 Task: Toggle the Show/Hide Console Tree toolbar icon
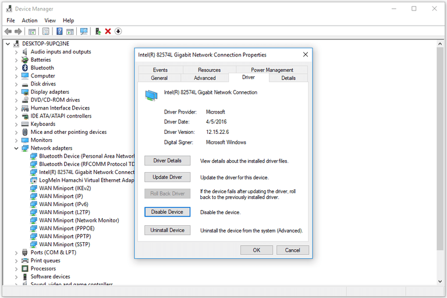point(32,31)
